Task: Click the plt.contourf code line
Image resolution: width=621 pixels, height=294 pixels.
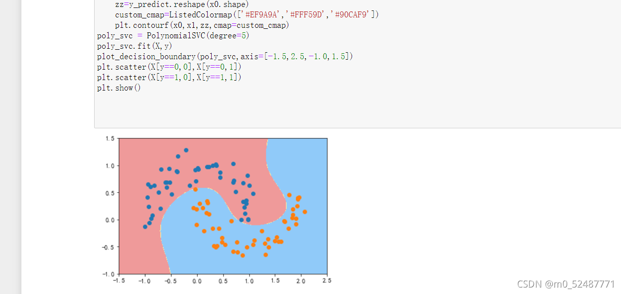Action: [203, 25]
